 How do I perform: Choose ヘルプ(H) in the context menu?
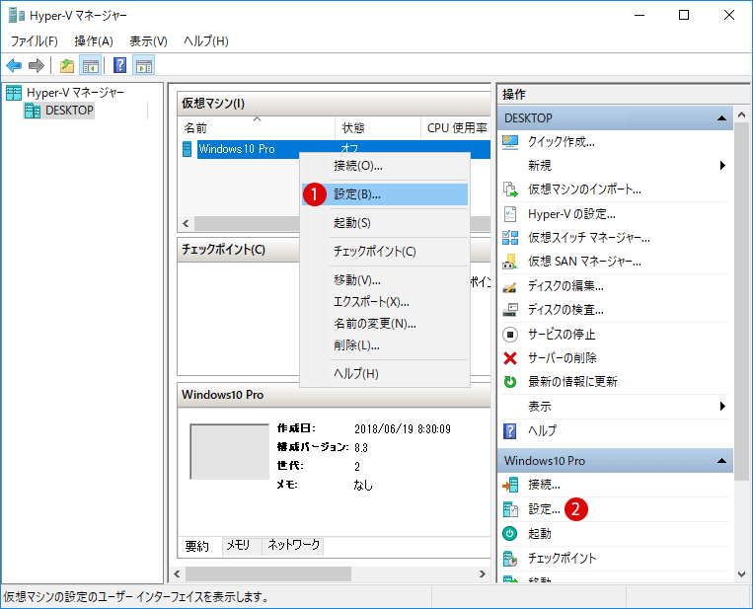[385, 374]
